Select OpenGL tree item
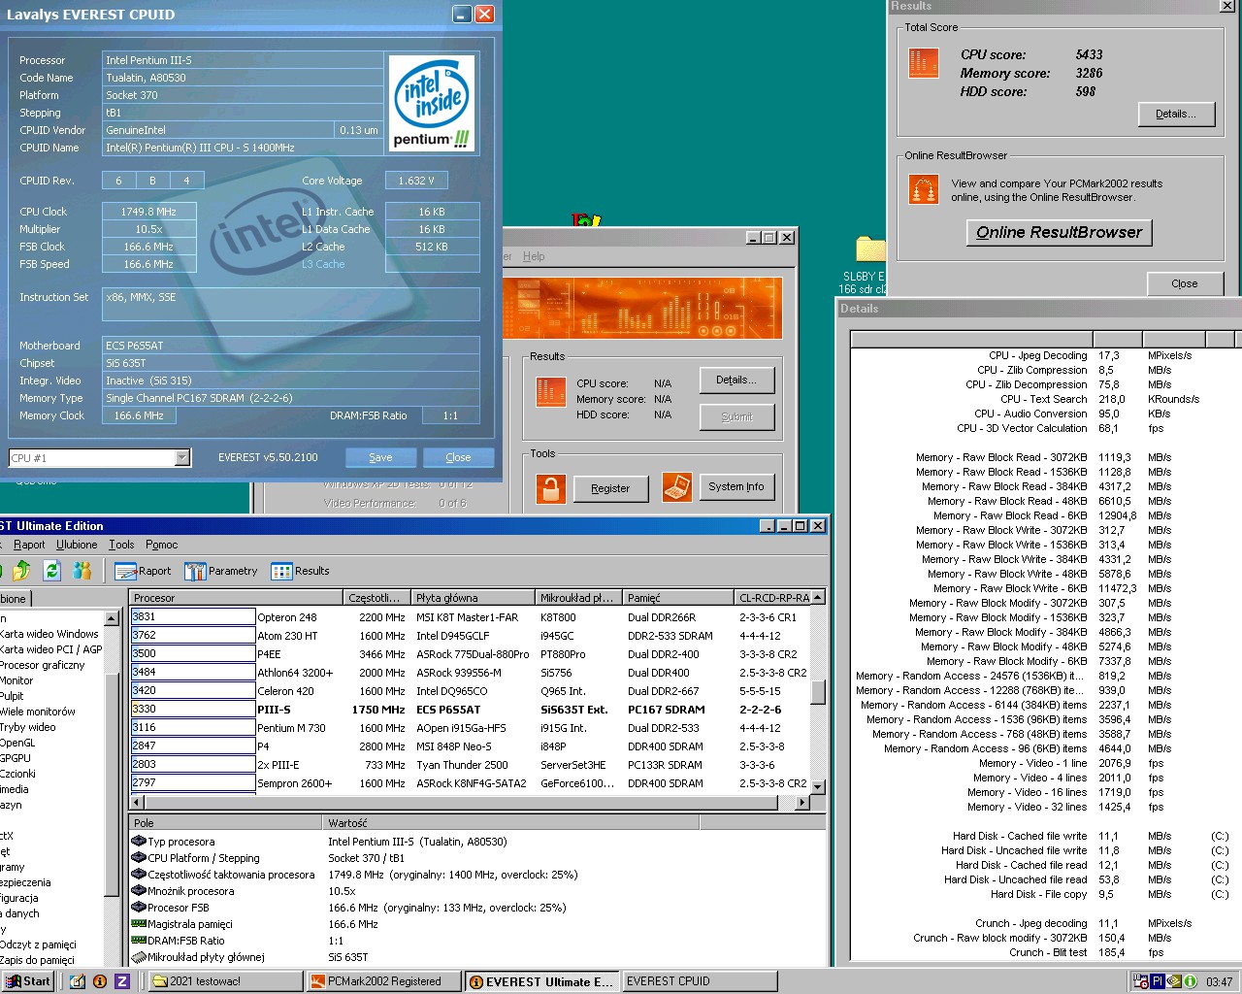The height and width of the screenshot is (994, 1242). pos(17,743)
